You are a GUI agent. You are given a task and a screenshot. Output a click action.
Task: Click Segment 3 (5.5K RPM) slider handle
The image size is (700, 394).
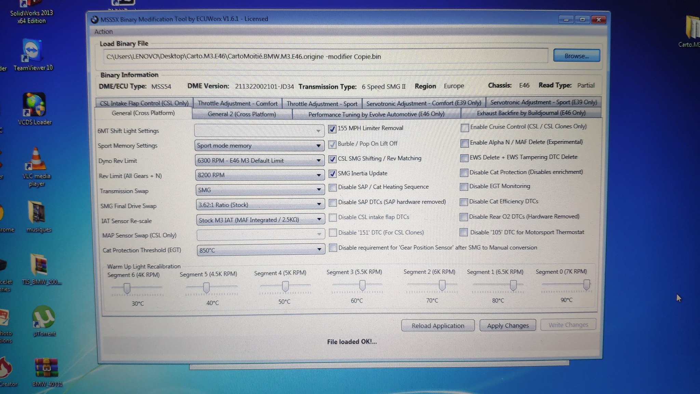coord(362,285)
